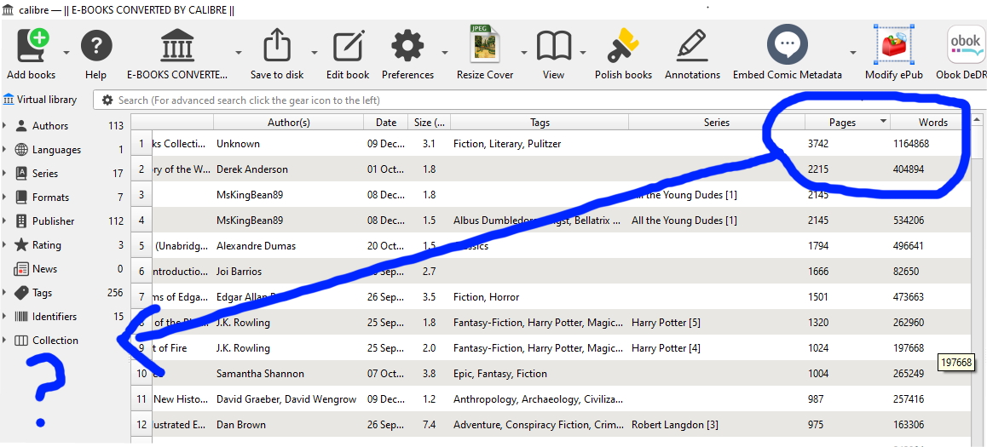
Task: Open the Preferences dropdown arrow
Action: (x=445, y=53)
